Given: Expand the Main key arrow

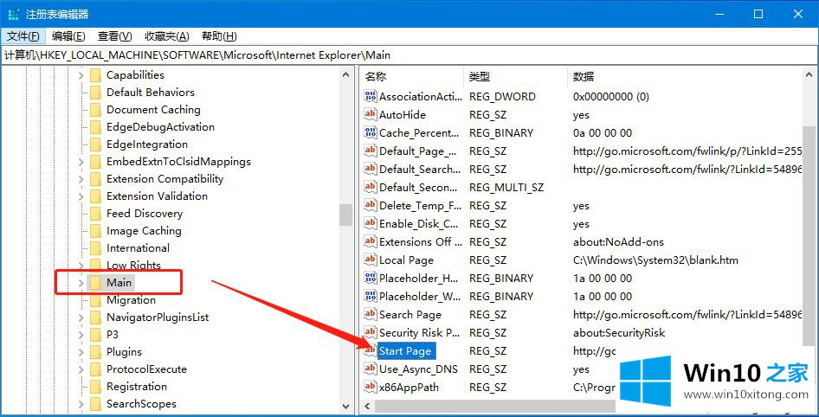Looking at the screenshot, I should tap(81, 283).
